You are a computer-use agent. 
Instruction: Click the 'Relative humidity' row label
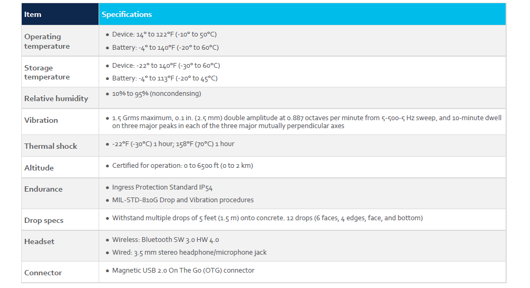(x=56, y=98)
